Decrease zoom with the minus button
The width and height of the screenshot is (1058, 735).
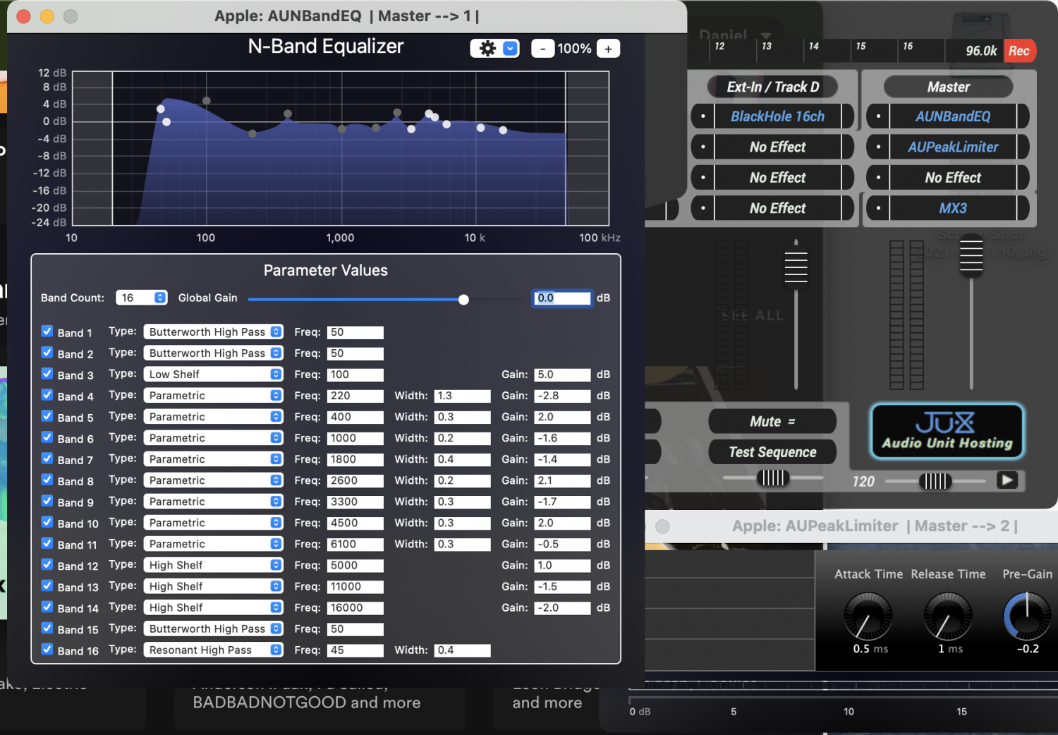[x=542, y=49]
